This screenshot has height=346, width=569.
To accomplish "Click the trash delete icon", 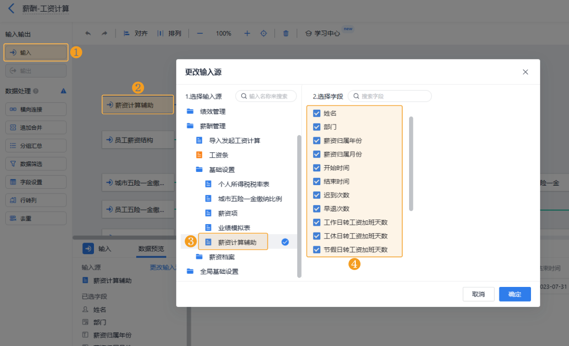I will [x=286, y=33].
